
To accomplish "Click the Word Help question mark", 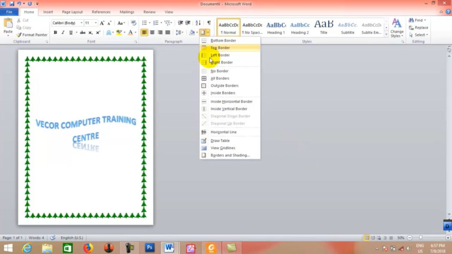I will coord(448,12).
